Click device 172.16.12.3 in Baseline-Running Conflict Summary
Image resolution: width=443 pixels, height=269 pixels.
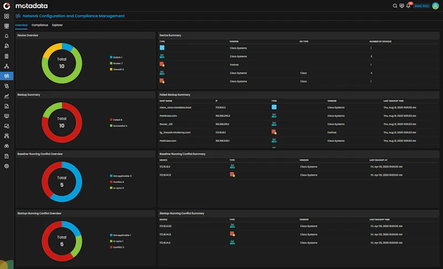pyautogui.click(x=164, y=166)
